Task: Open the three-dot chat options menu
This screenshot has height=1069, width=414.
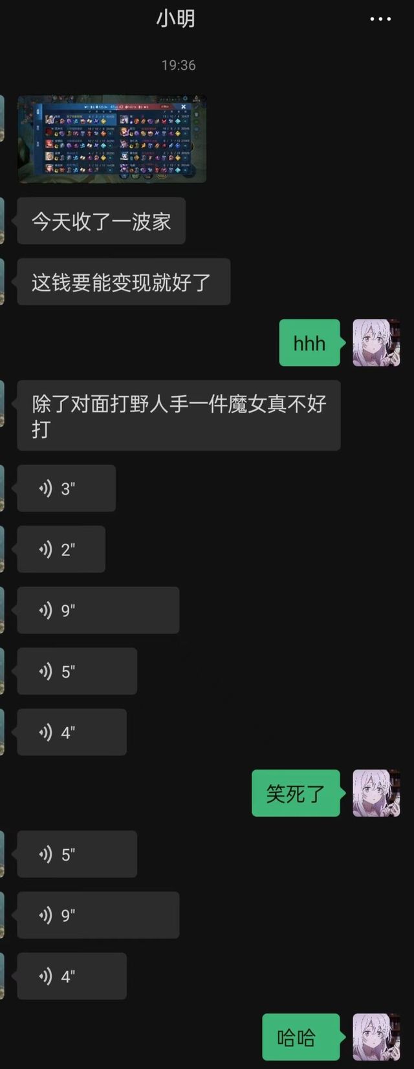Action: click(380, 19)
